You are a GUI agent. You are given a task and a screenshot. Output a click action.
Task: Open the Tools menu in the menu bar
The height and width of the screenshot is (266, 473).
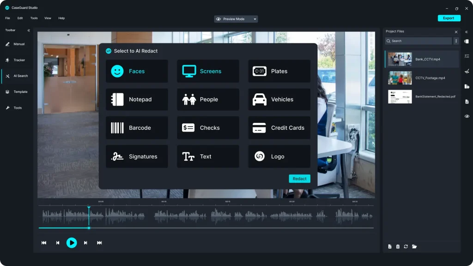(33, 18)
